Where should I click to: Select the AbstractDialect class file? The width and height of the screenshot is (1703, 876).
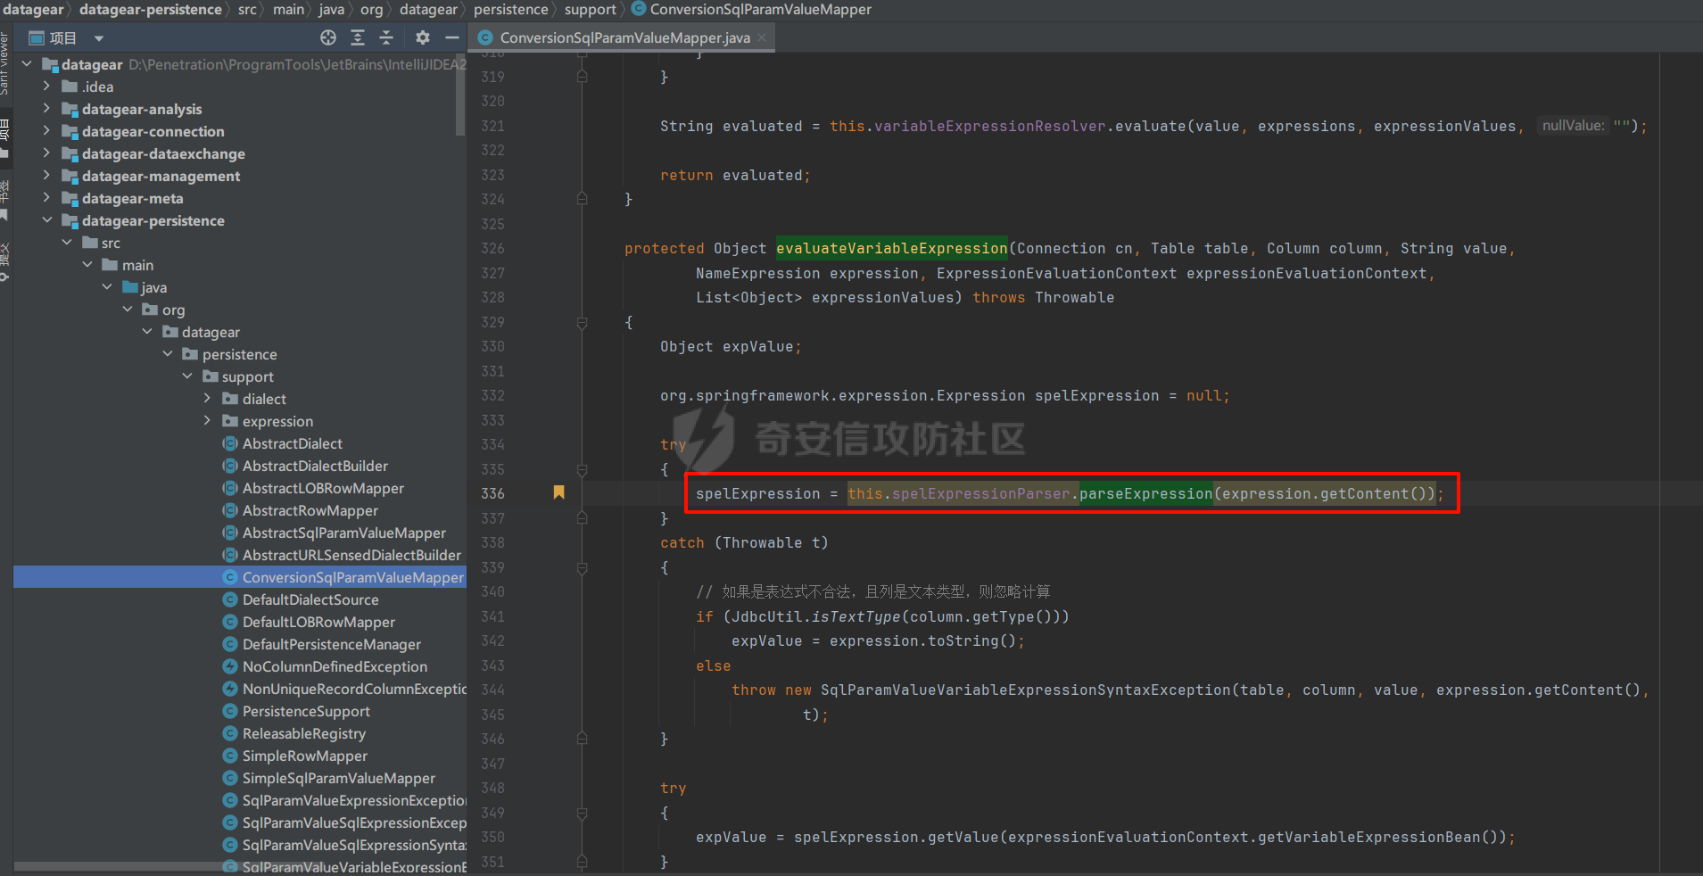click(292, 443)
